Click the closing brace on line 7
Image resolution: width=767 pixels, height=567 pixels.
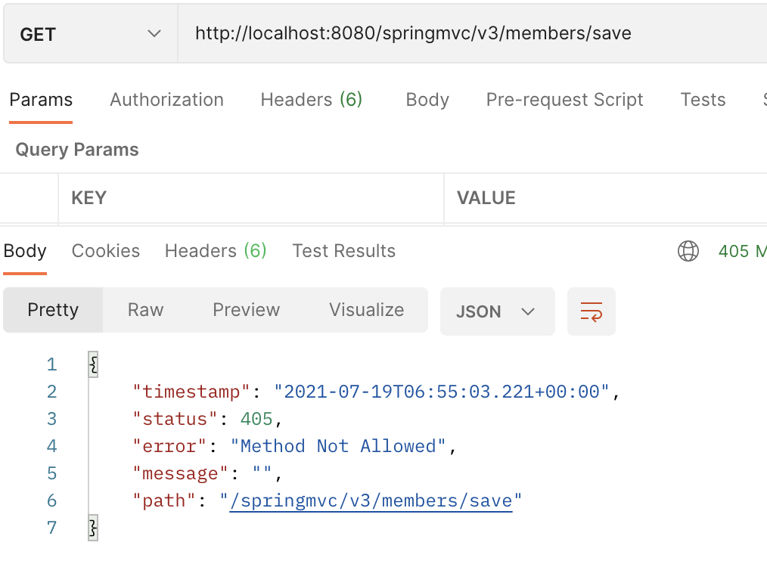coord(93,528)
